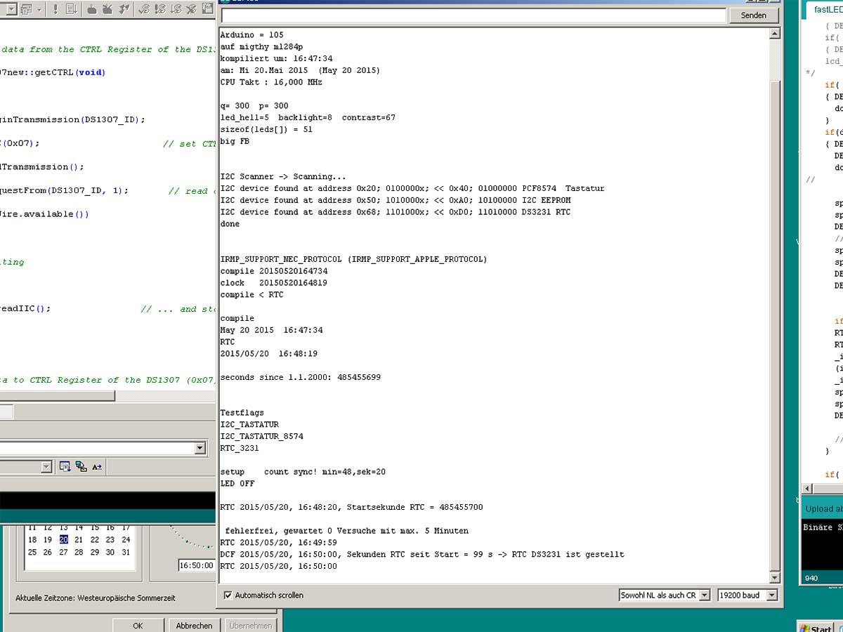Click the down-arrow S icon in the editor toolbar
This screenshot has width=843, height=632.
pos(176,9)
